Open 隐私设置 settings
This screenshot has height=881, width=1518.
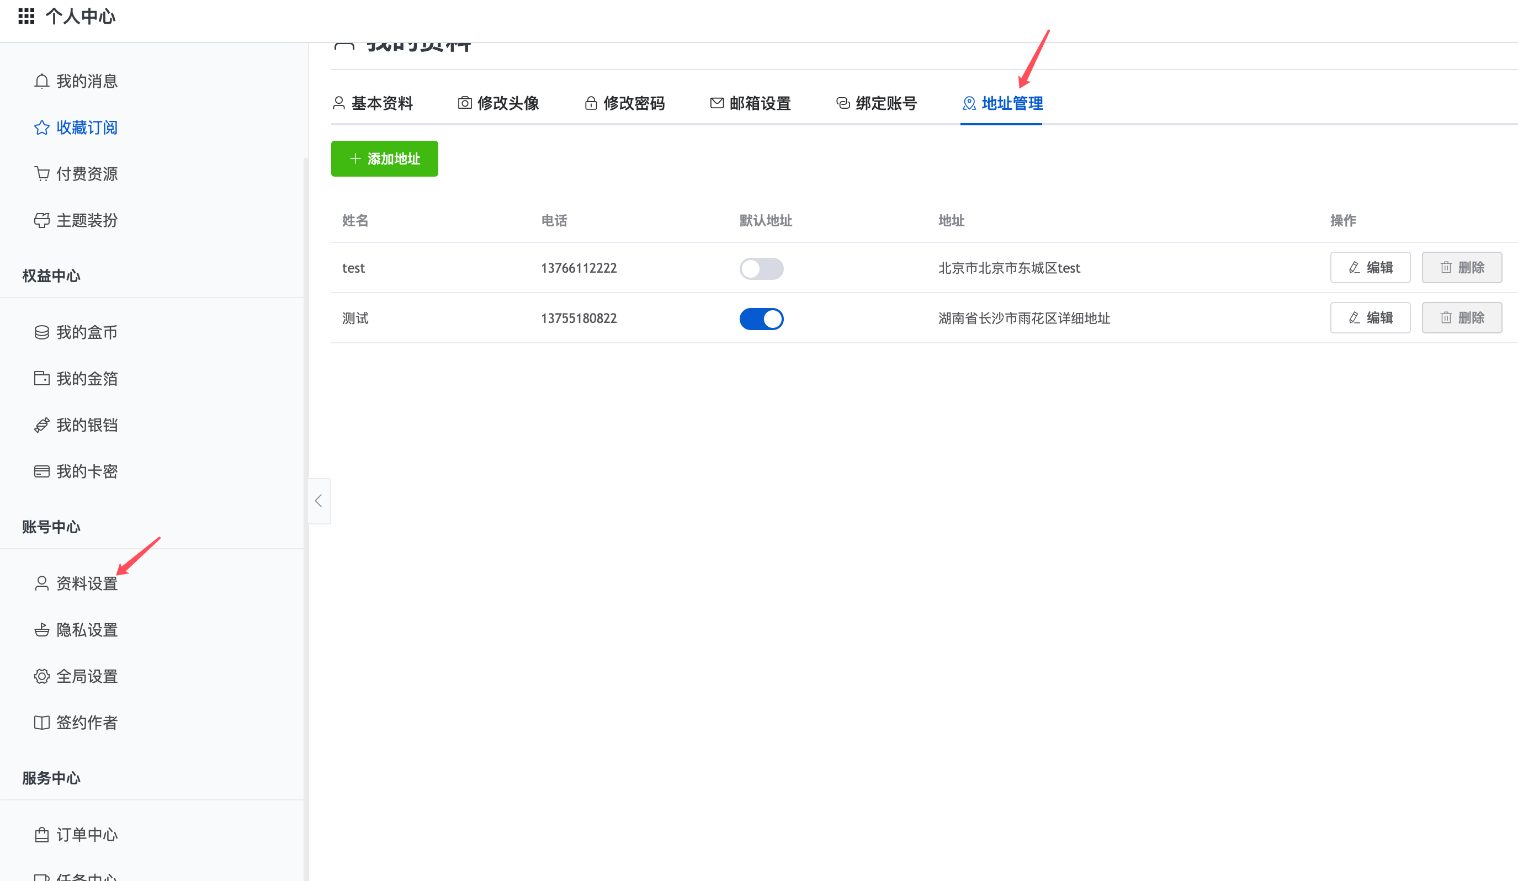[87, 629]
